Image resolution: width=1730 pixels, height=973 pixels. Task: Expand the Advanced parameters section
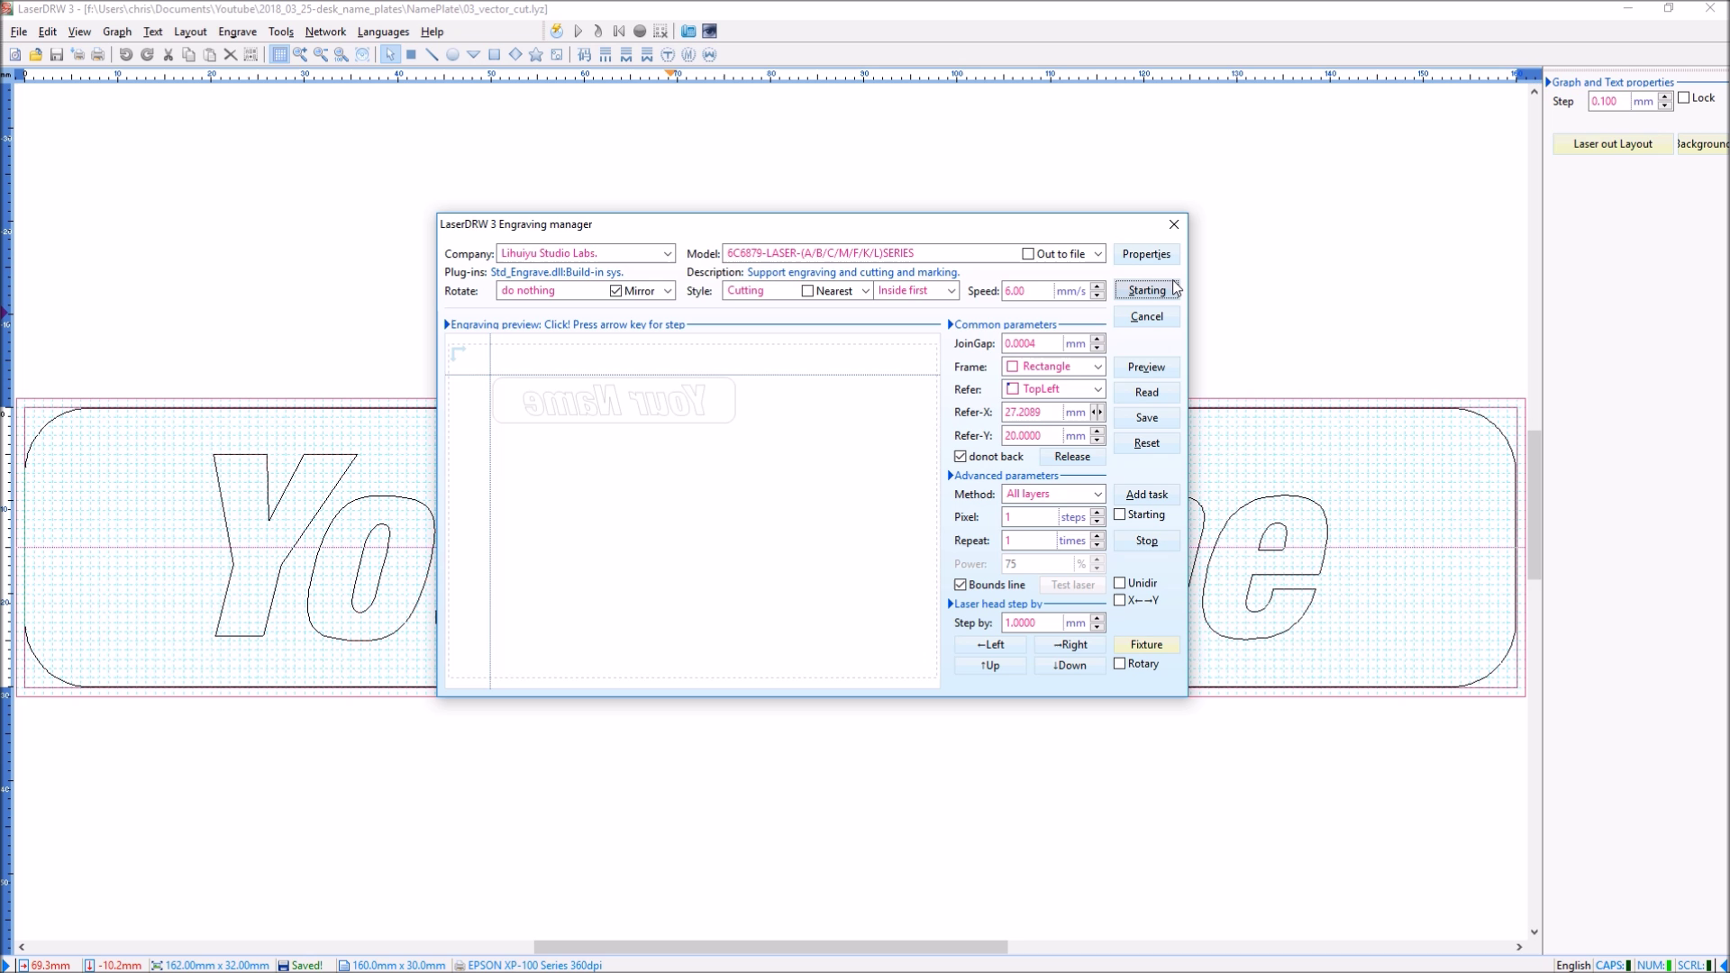point(951,474)
